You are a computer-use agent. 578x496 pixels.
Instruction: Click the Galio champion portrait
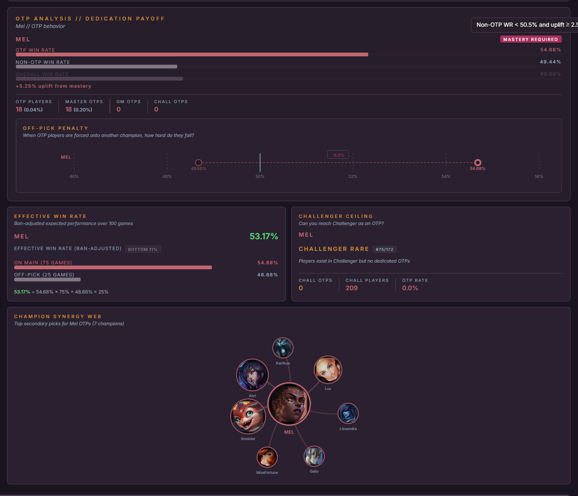tap(314, 456)
